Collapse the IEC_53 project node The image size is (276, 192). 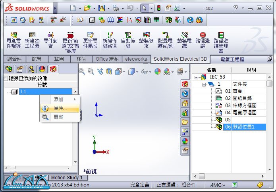pos(196,77)
